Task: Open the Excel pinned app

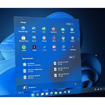Action: pyautogui.click(x=44, y=30)
